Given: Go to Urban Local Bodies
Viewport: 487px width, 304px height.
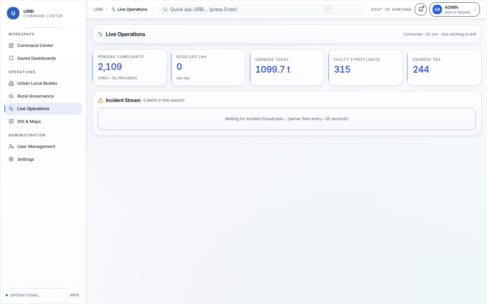Looking at the screenshot, I should (43, 83).
